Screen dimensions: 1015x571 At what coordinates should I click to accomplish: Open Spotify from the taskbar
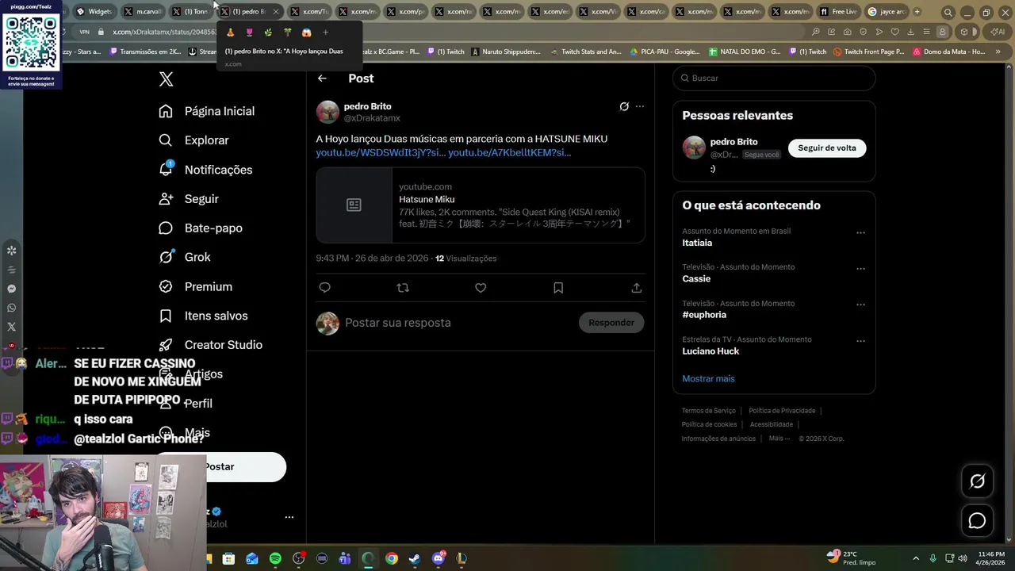tap(275, 558)
